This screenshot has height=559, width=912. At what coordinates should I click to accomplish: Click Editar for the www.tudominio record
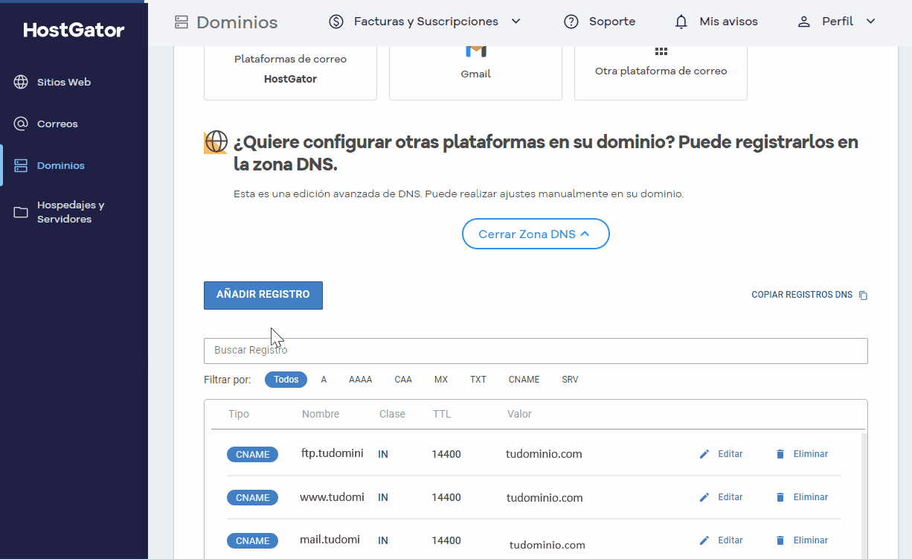point(730,497)
